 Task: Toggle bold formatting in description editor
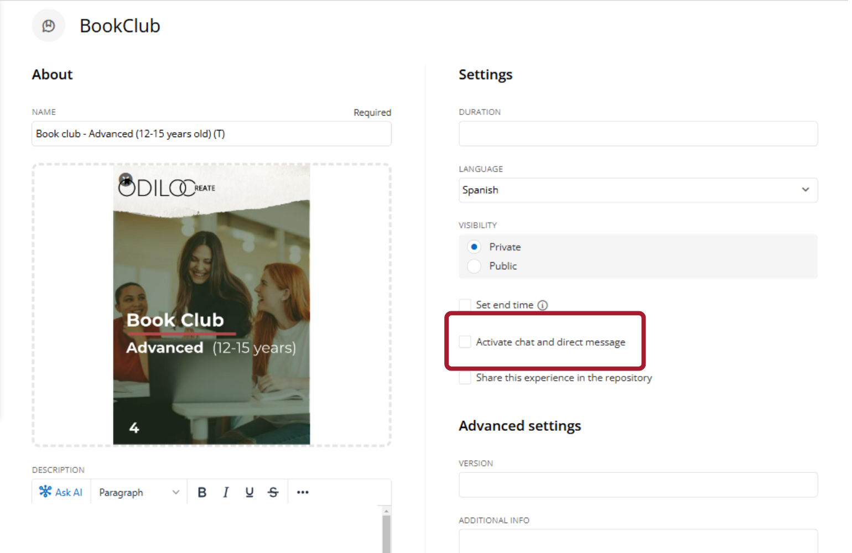[202, 492]
